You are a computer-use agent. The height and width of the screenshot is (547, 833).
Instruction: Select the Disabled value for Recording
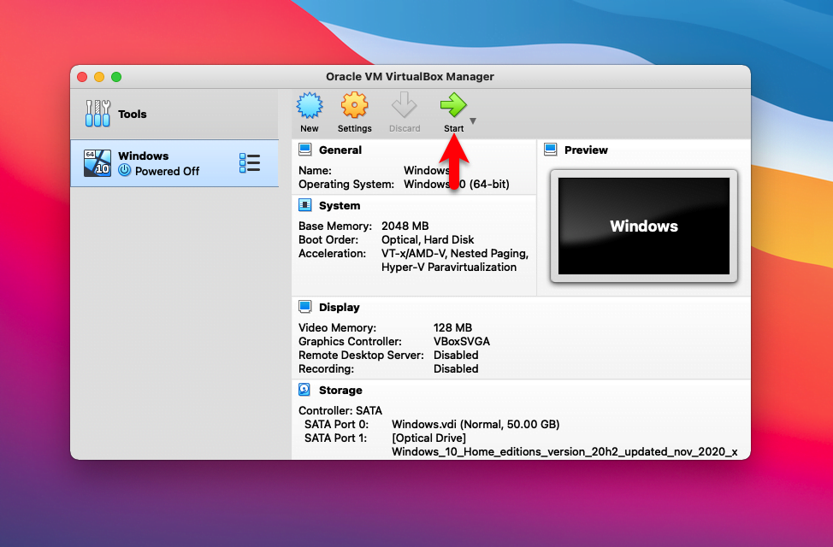pyautogui.click(x=456, y=369)
